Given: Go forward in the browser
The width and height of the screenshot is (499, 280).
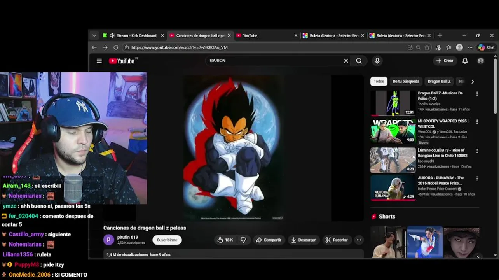Looking at the screenshot, I should pos(105,47).
